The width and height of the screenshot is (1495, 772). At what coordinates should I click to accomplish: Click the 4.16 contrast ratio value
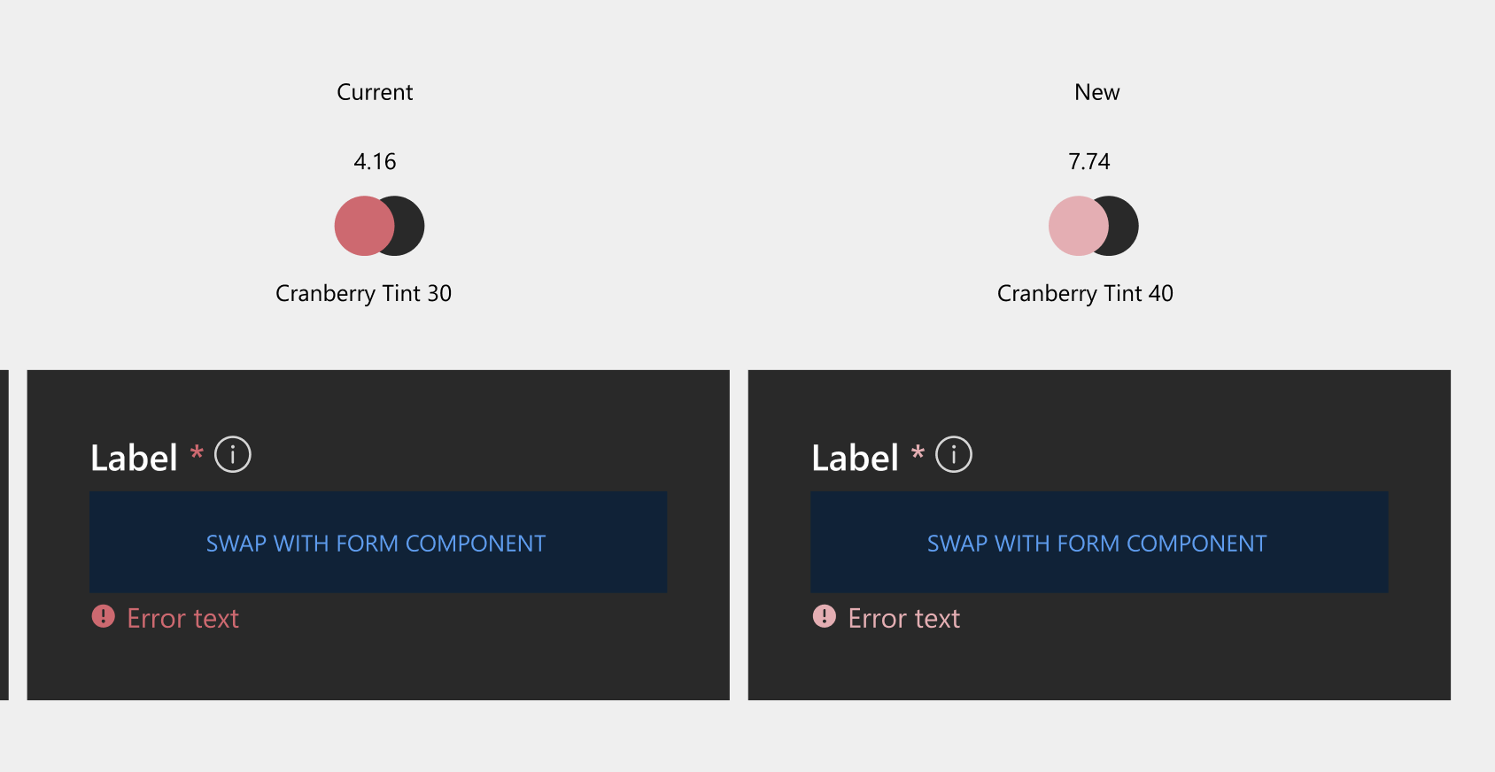pos(376,161)
